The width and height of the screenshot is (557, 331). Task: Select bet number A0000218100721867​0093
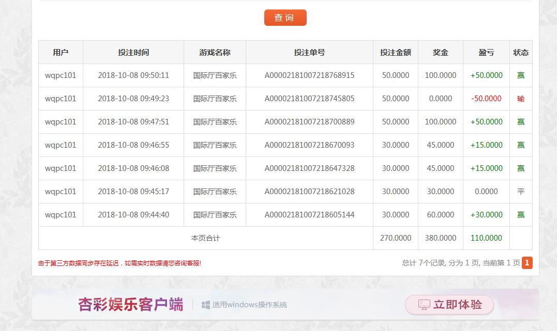coord(309,145)
